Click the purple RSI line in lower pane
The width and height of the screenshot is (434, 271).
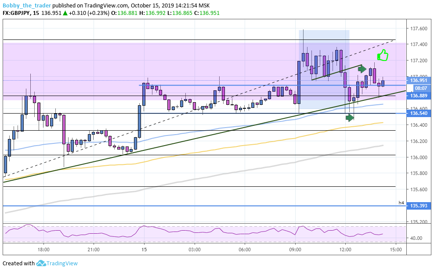[194, 232]
